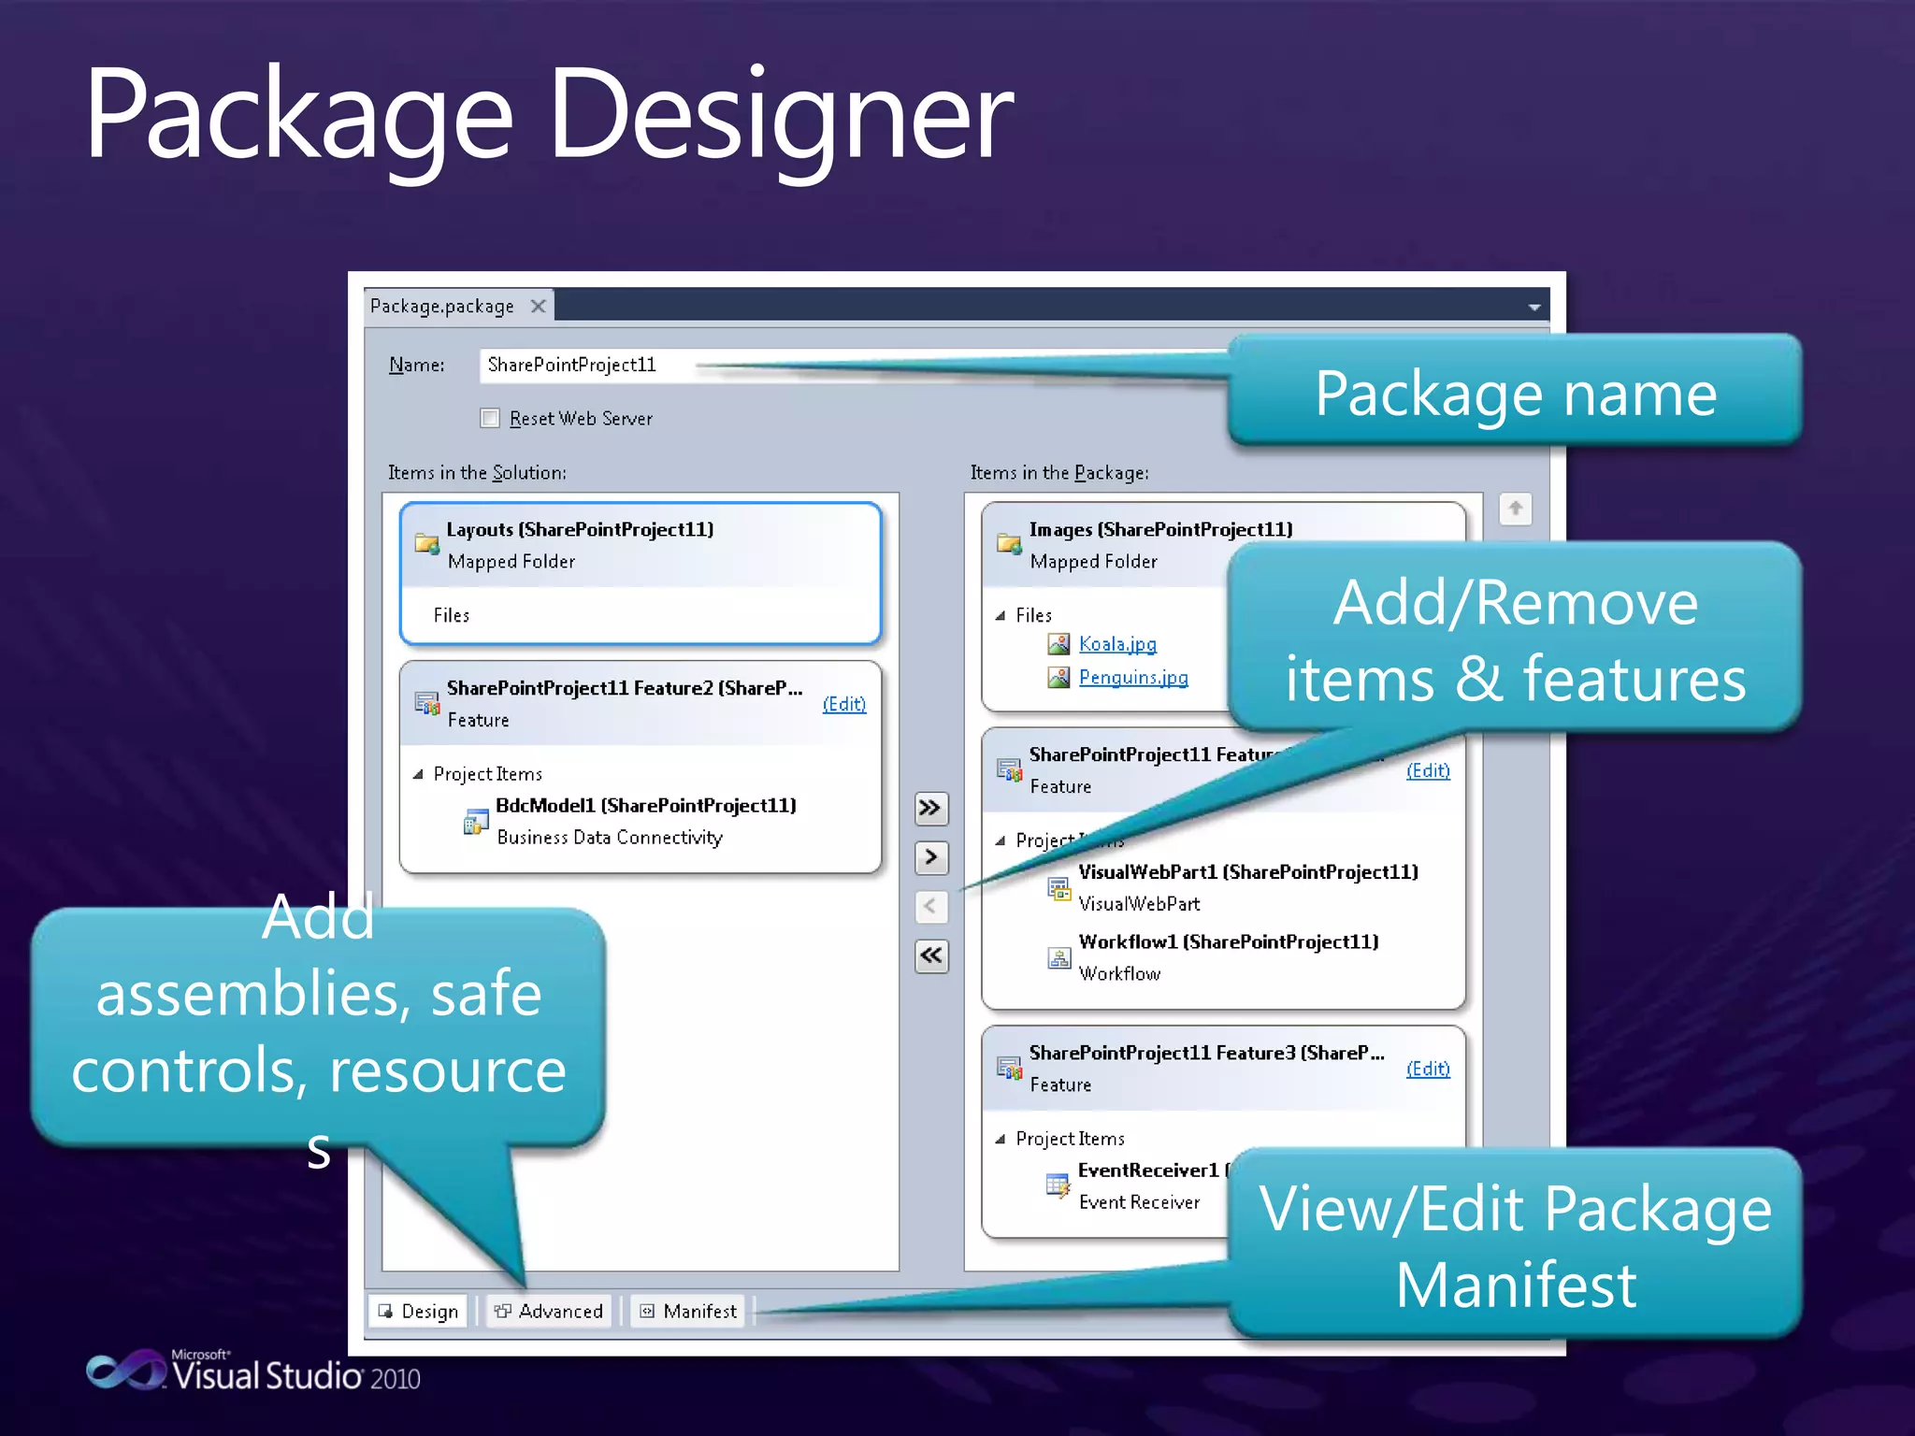Viewport: 1915px width, 1436px height.
Task: Click the Layouts mapped folder icon
Action: click(x=427, y=544)
